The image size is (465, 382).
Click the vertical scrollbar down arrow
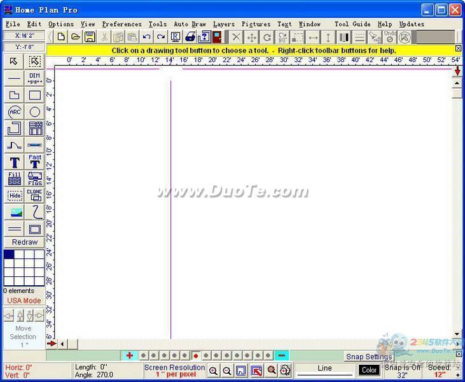457,334
